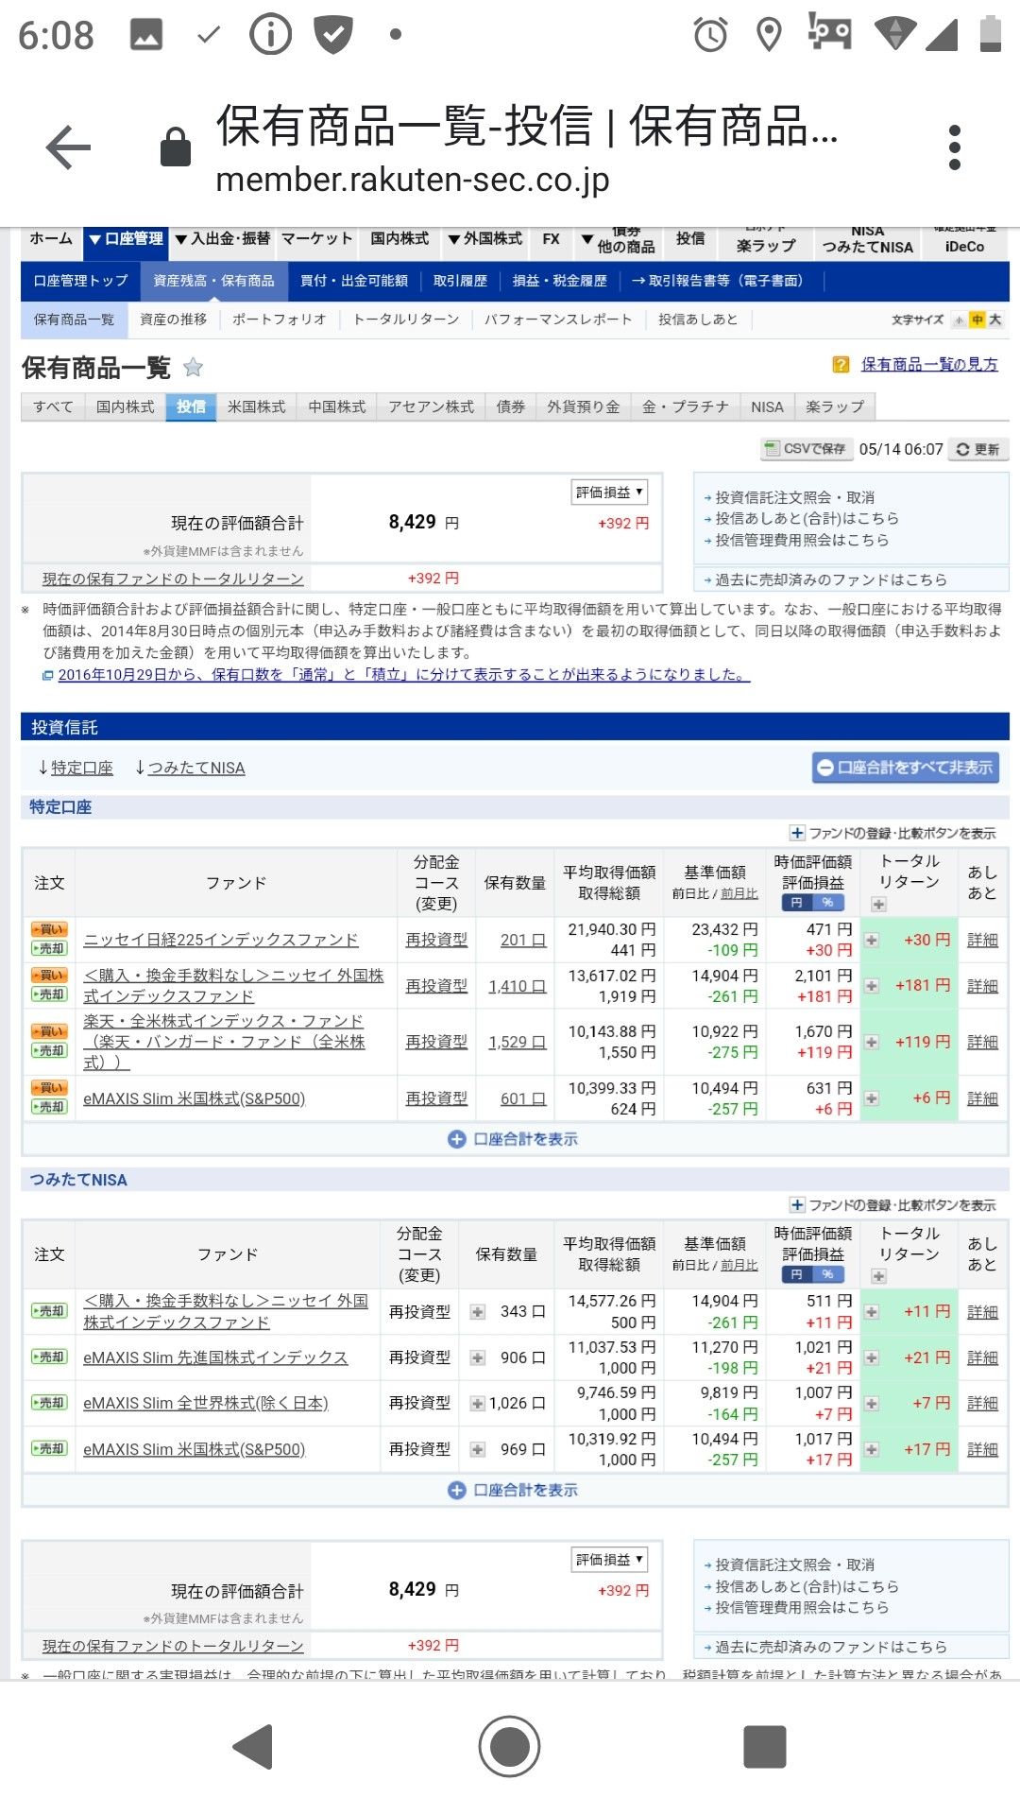Select the 国内株式 product tab
1020x1815 pixels.
[x=125, y=406]
